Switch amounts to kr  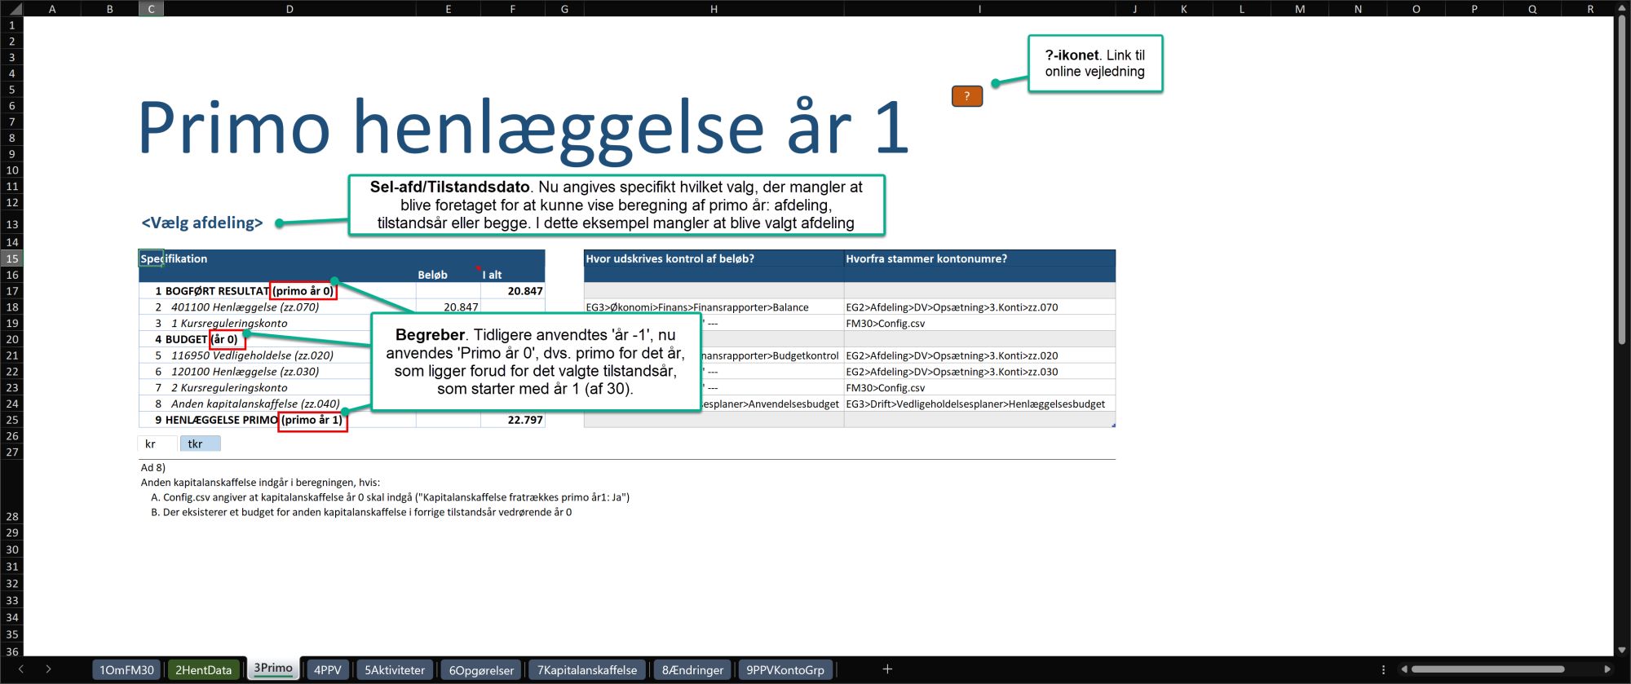pos(157,443)
